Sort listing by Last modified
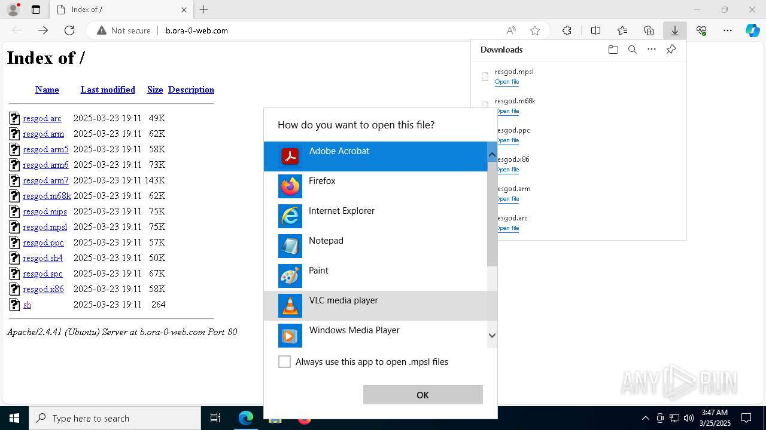Image resolution: width=766 pixels, height=430 pixels. pos(108,90)
